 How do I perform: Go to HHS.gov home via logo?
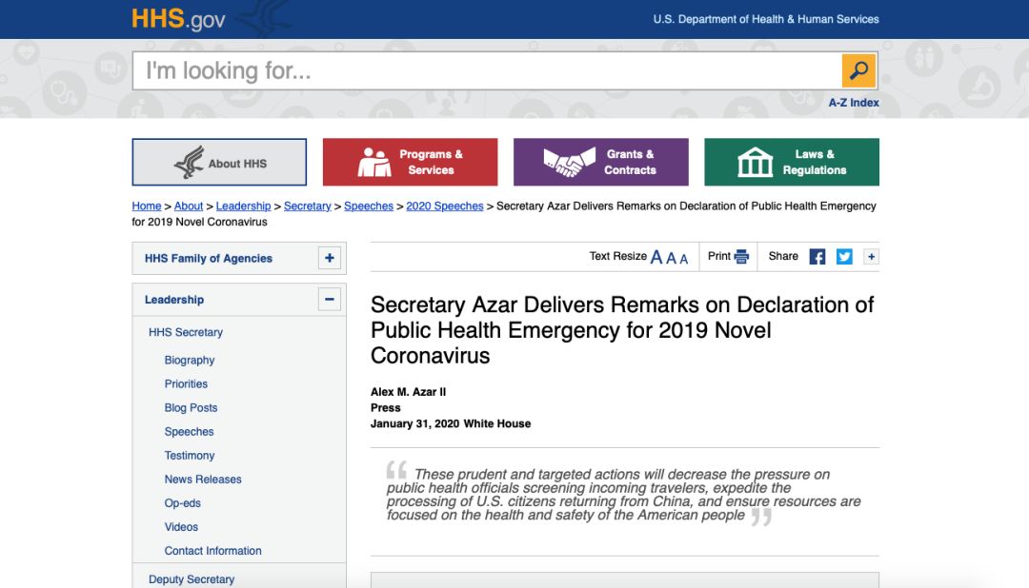tap(178, 19)
